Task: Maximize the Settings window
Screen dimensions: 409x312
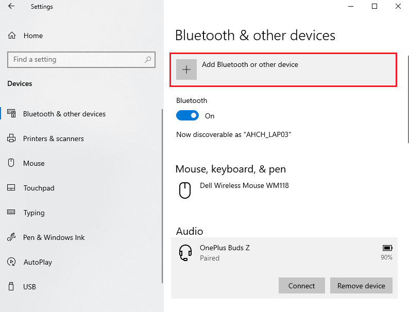Action: [374, 6]
